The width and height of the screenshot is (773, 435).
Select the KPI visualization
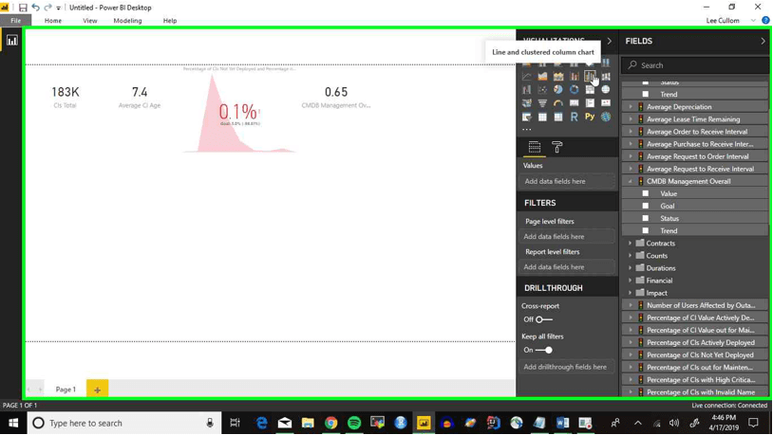[606, 103]
